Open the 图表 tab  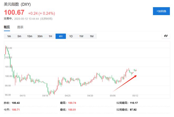coord(20,27)
